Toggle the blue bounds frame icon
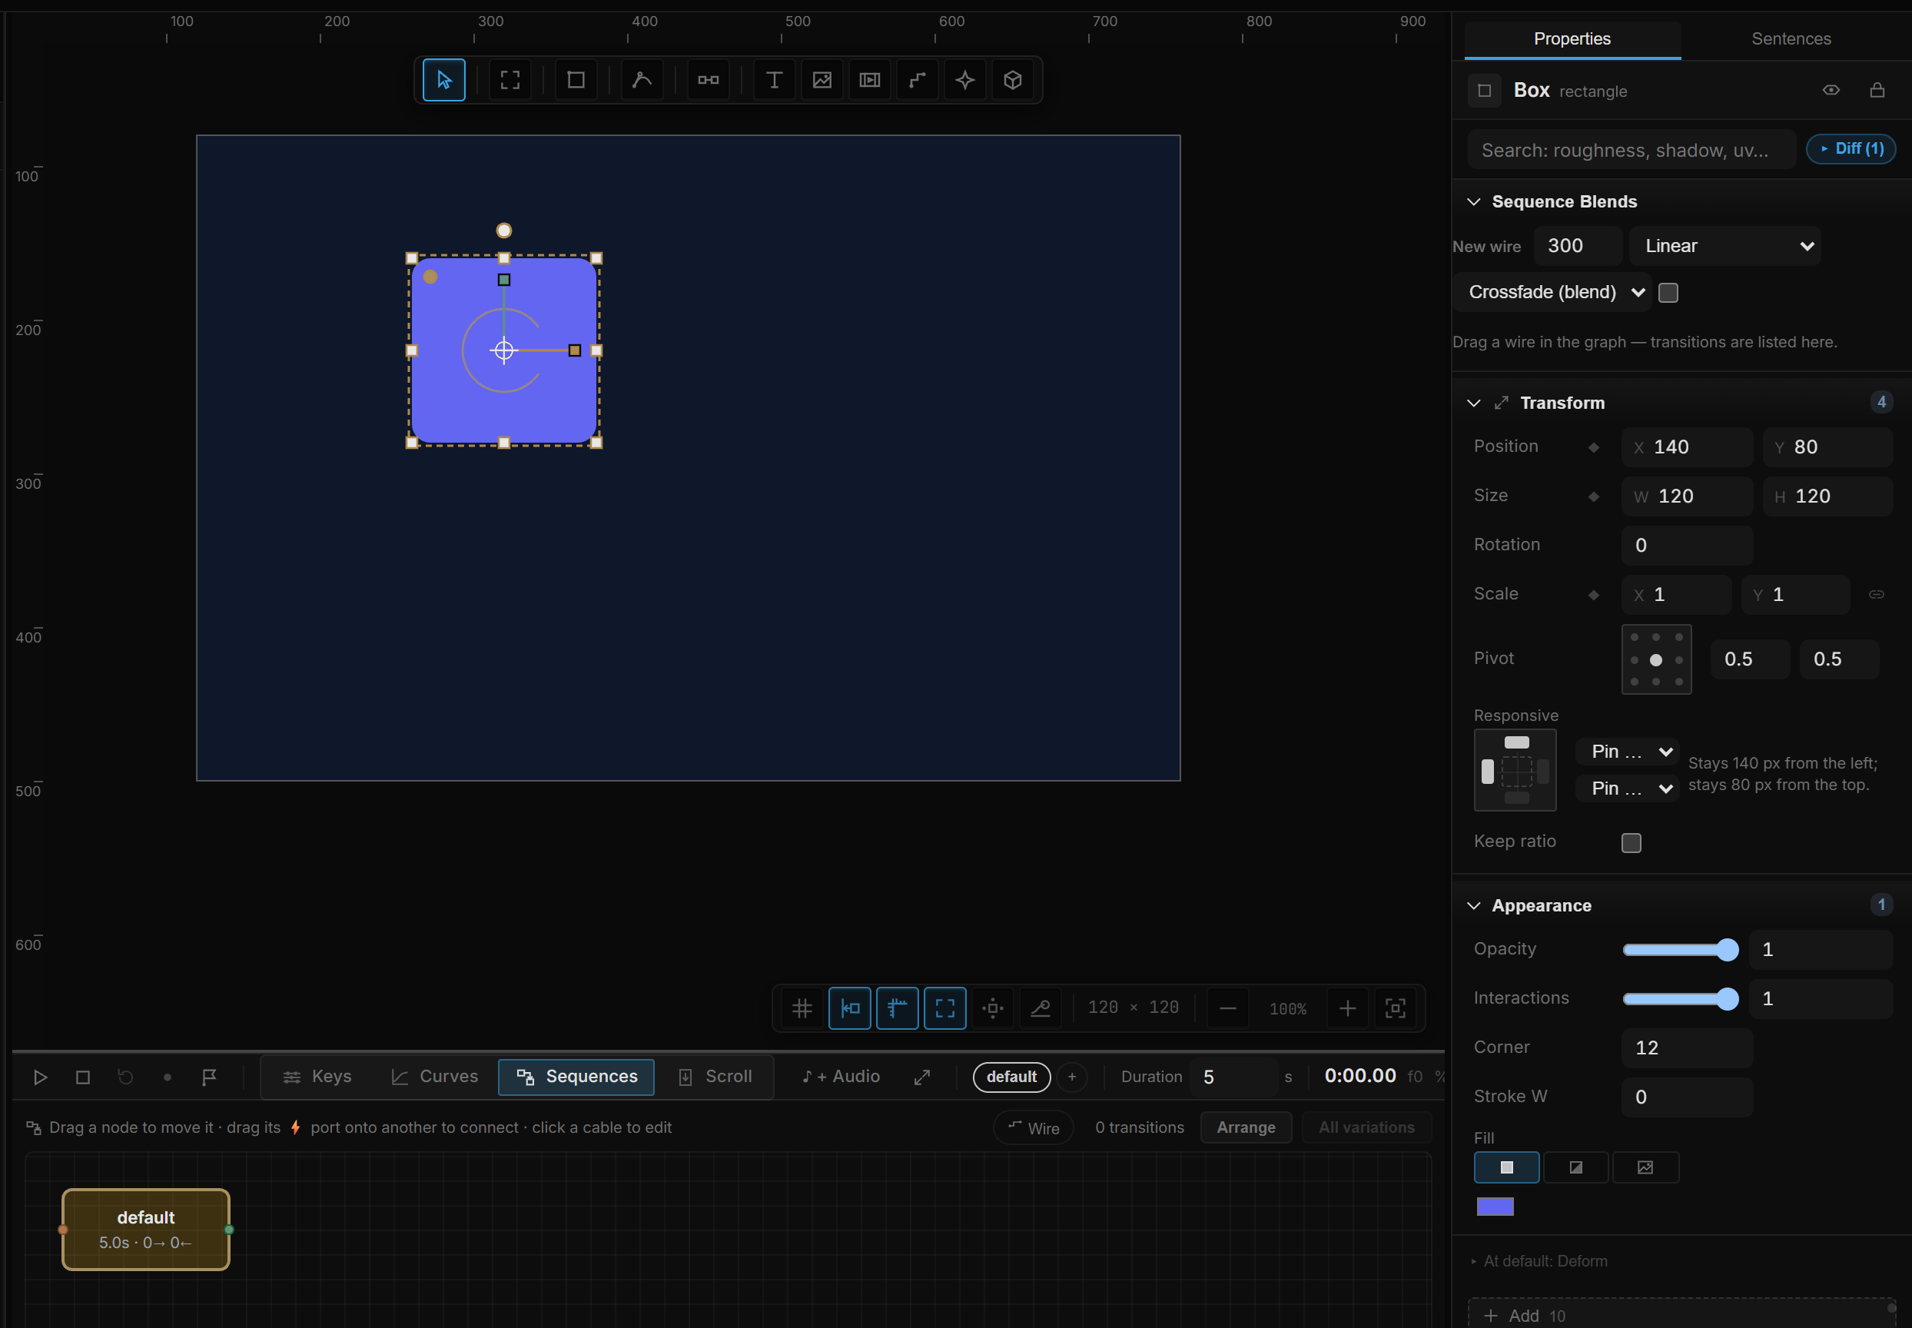Screen dimensions: 1912x1328 point(945,1008)
